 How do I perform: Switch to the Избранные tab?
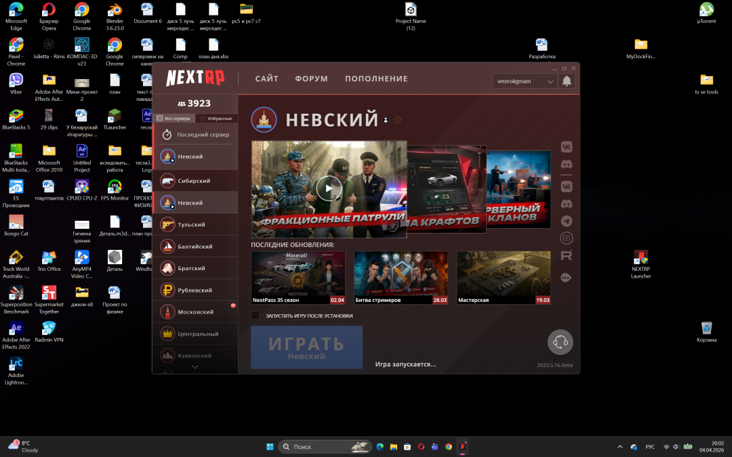(216, 118)
